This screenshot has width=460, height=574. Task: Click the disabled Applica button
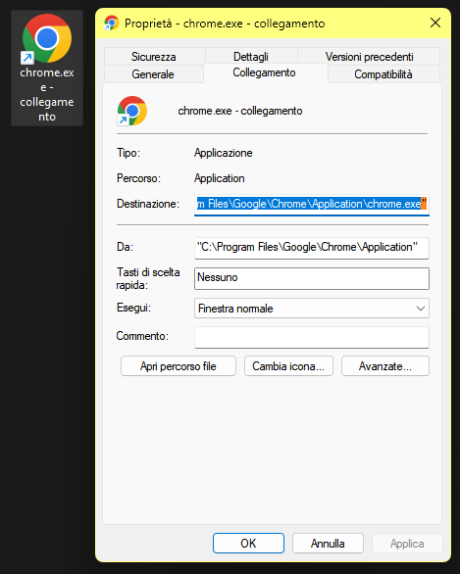[407, 544]
